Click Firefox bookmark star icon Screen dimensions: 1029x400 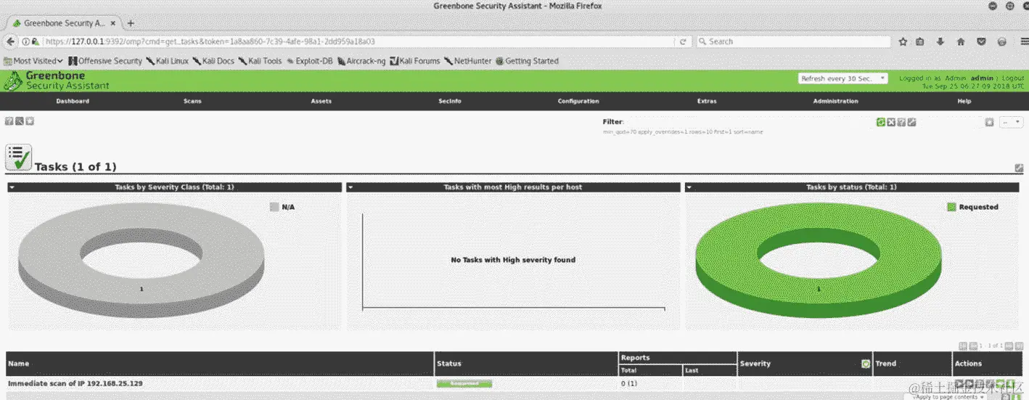pyautogui.click(x=903, y=41)
